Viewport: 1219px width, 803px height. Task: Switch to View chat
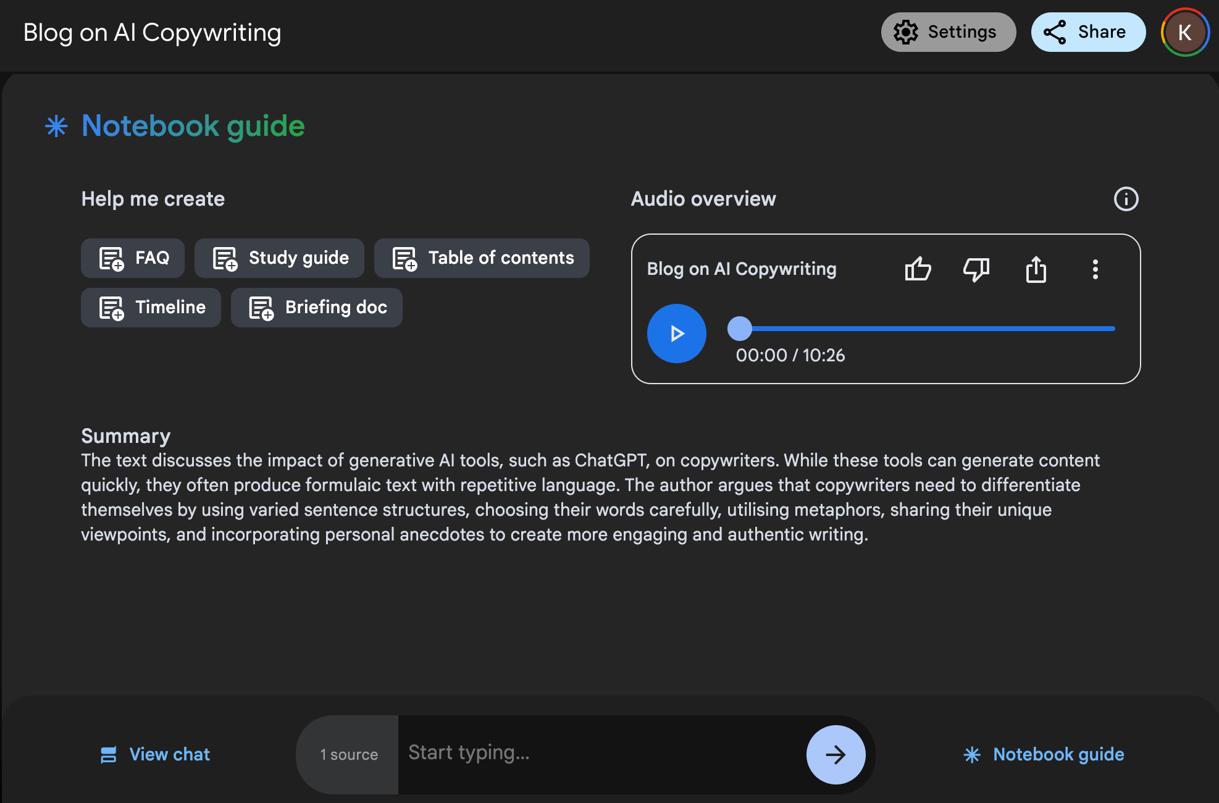[x=156, y=754]
